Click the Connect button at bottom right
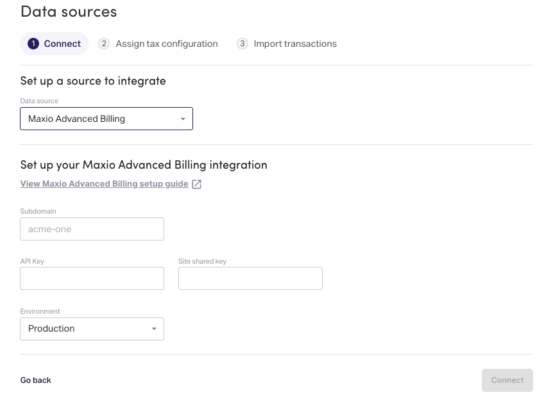 [507, 380]
